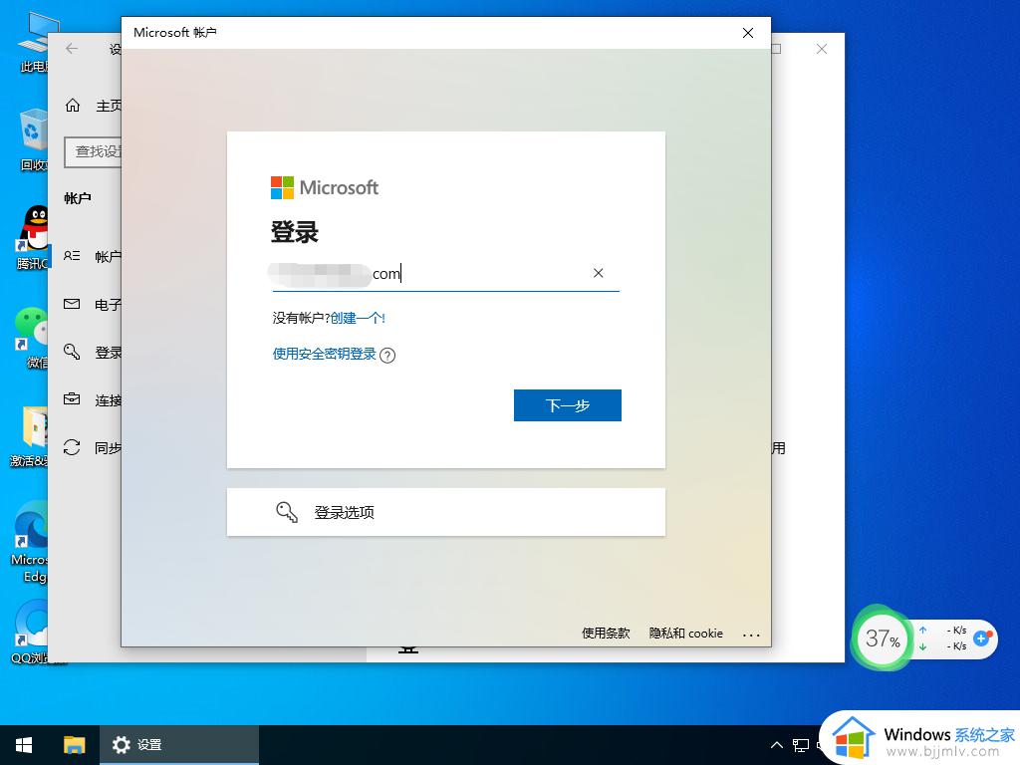Launch WeChat desktop shortcut

[x=33, y=337]
